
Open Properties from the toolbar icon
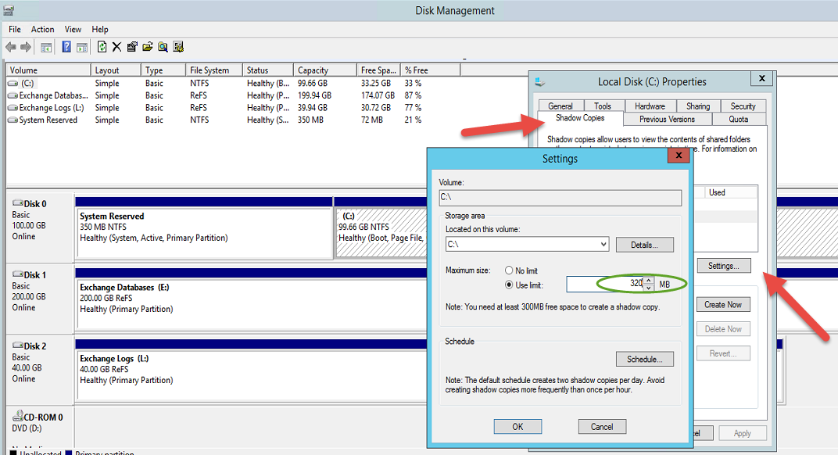tap(132, 47)
